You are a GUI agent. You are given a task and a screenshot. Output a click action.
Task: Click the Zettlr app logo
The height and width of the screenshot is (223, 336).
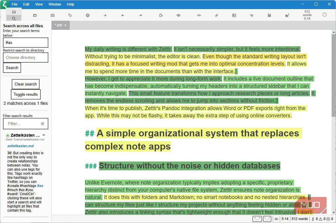coord(5,4)
